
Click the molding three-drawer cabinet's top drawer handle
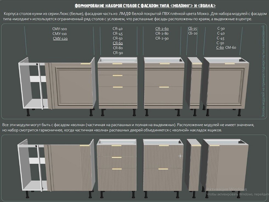point(117,64)
